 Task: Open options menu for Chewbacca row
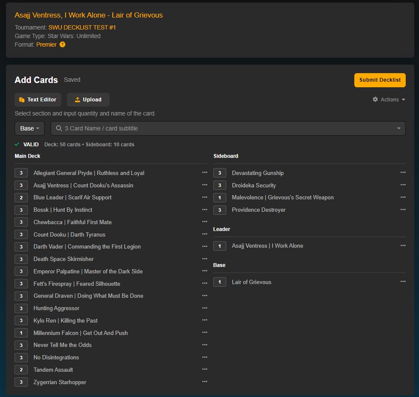click(205, 222)
